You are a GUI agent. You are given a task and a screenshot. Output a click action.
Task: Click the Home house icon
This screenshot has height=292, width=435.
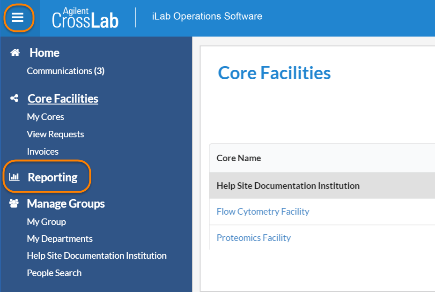pyautogui.click(x=15, y=53)
